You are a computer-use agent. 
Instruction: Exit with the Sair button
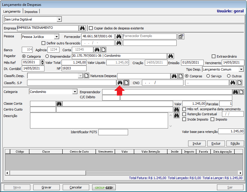click(x=230, y=187)
